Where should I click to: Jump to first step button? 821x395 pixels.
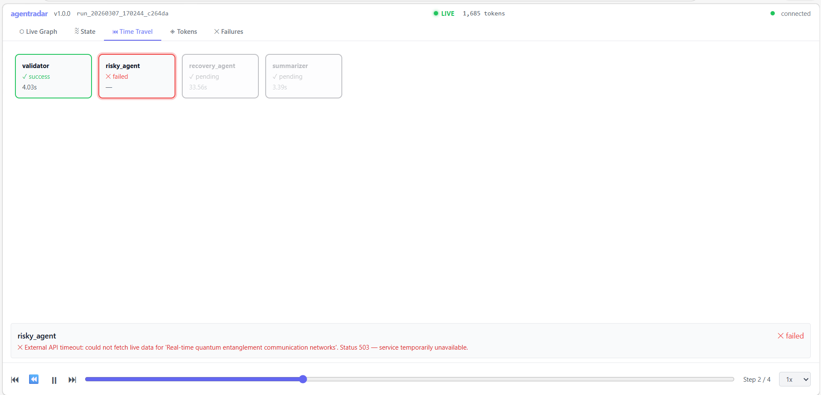tap(15, 380)
